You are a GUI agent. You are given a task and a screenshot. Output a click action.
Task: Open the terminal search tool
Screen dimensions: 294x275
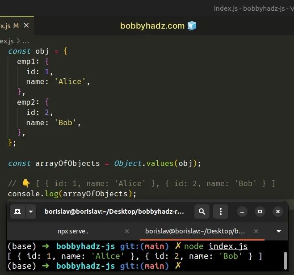202,212
